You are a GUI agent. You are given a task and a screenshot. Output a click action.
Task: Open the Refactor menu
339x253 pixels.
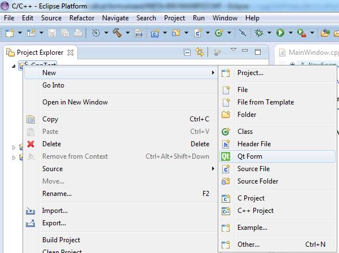click(x=82, y=18)
